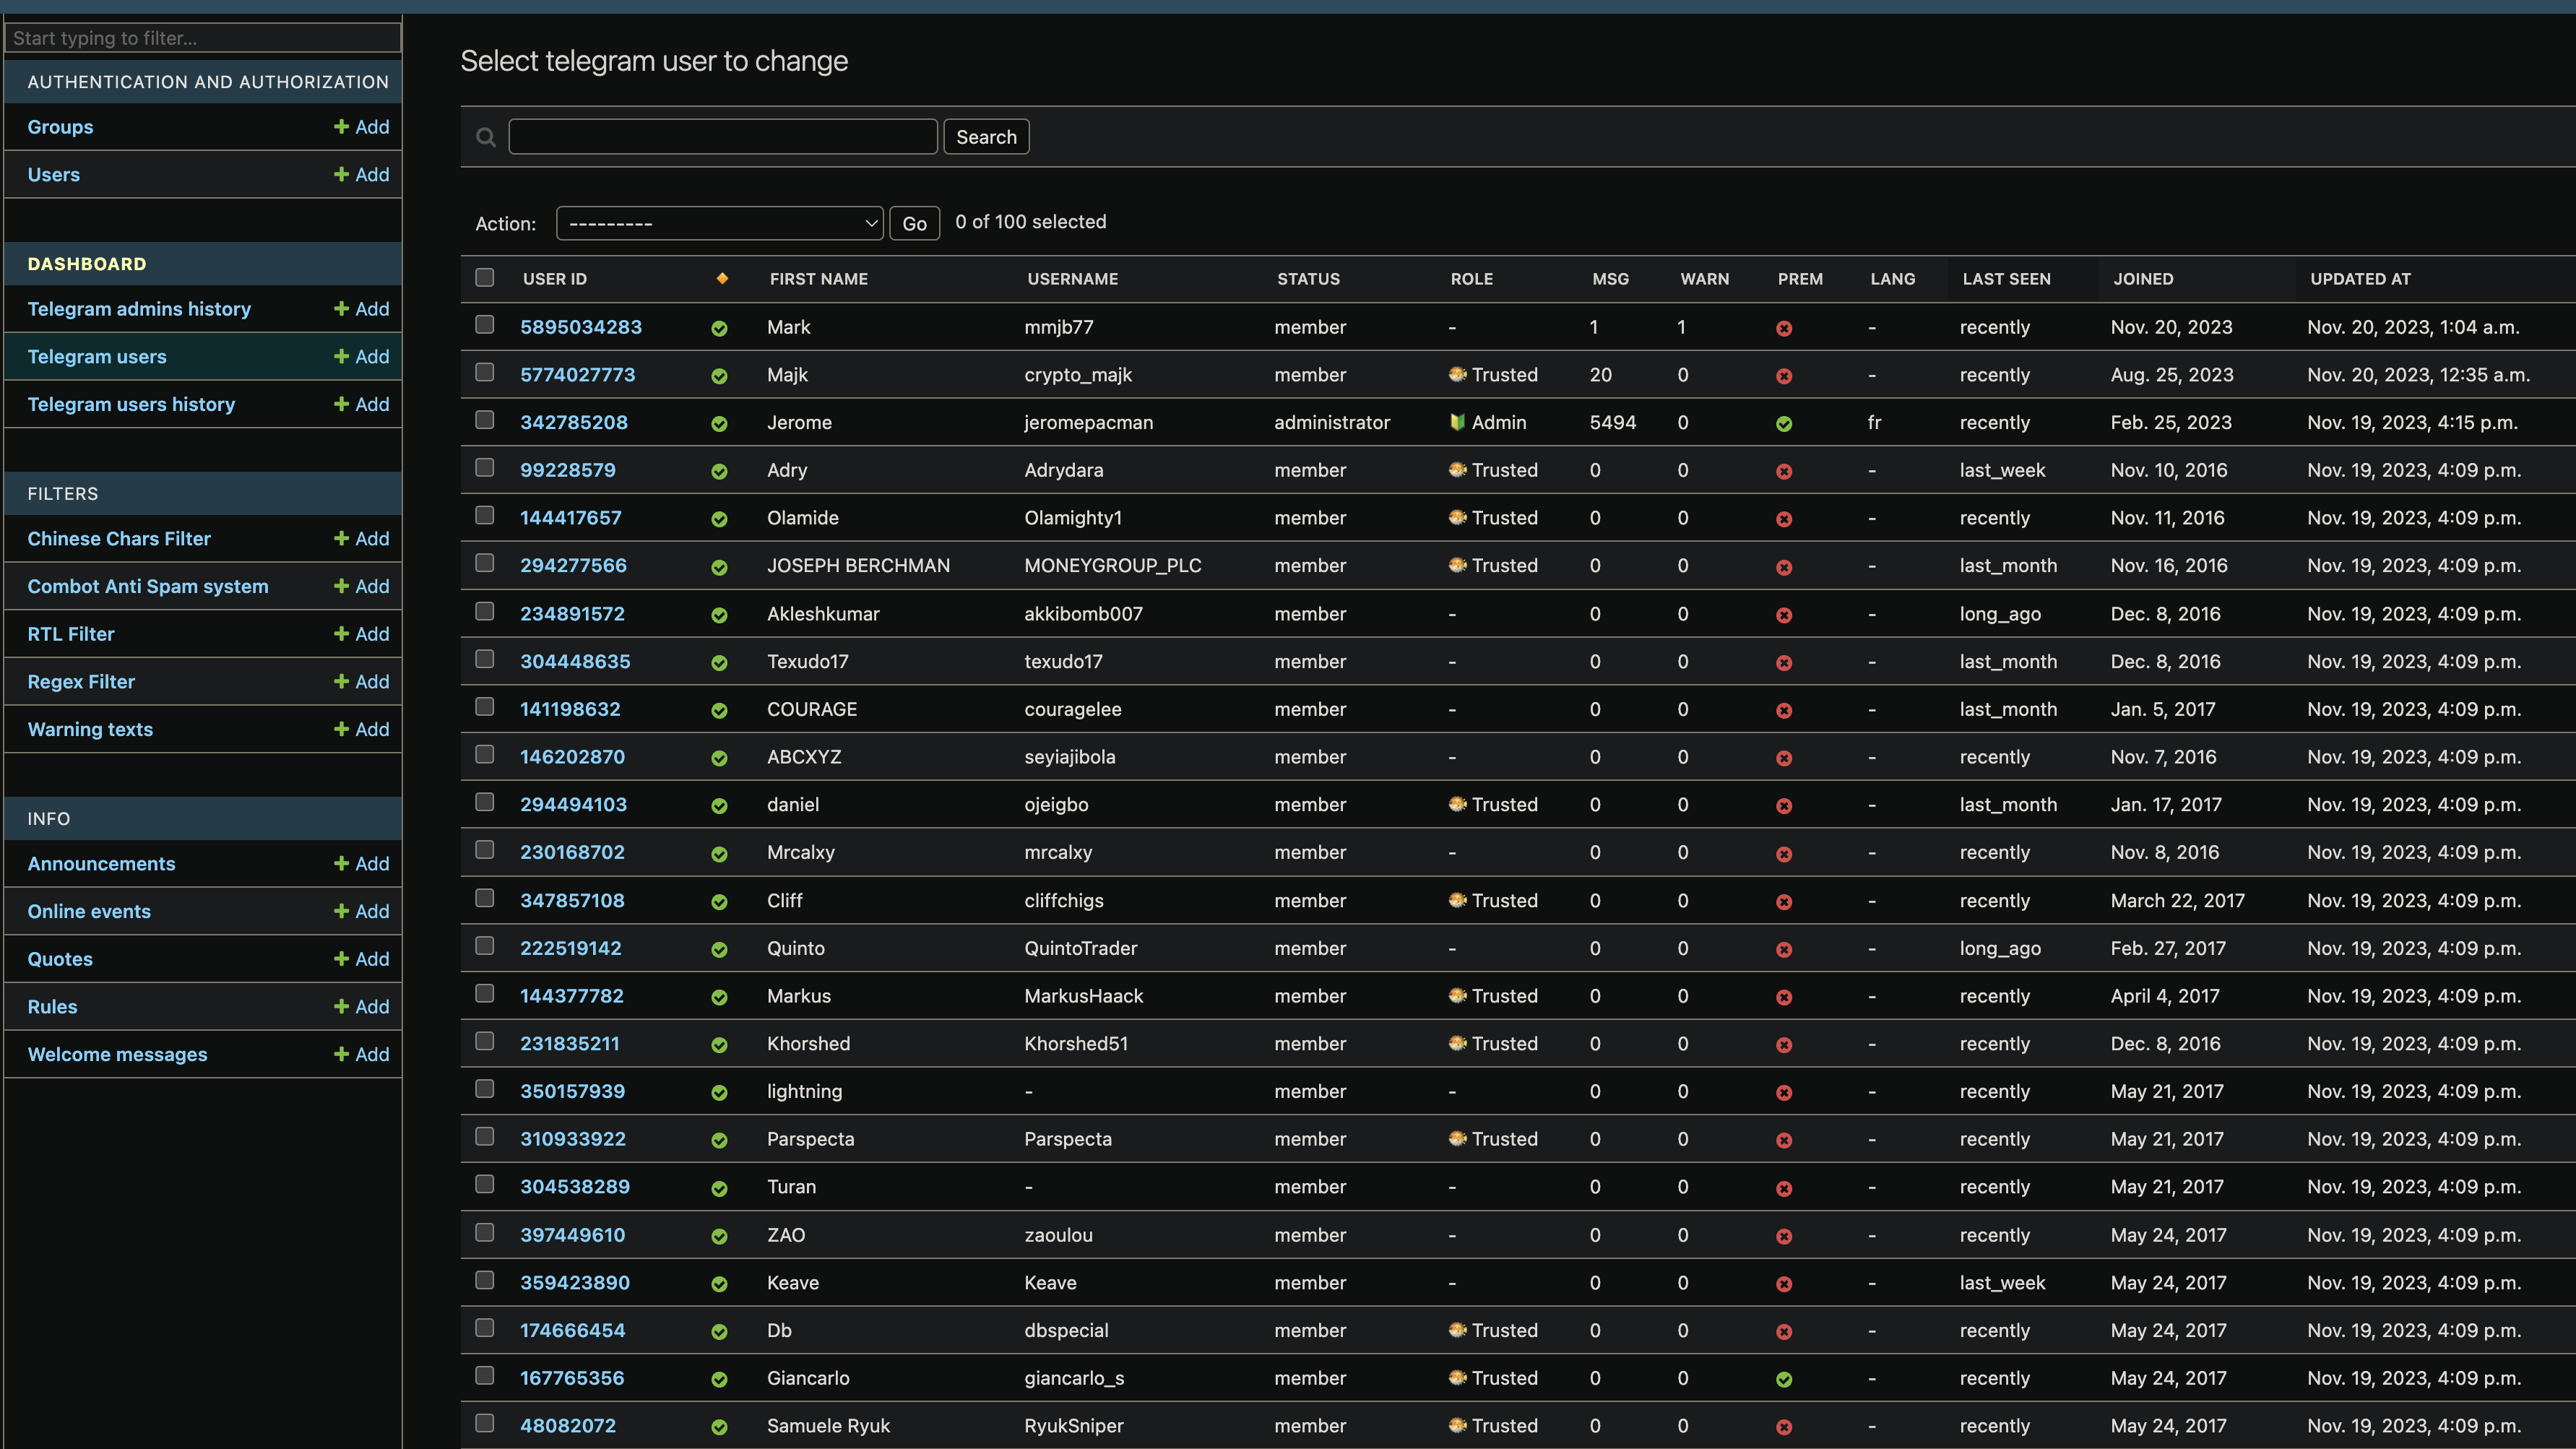This screenshot has height=1449, width=2576.
Task: Click Add next to Chinese Chars Filter
Action: (362, 539)
